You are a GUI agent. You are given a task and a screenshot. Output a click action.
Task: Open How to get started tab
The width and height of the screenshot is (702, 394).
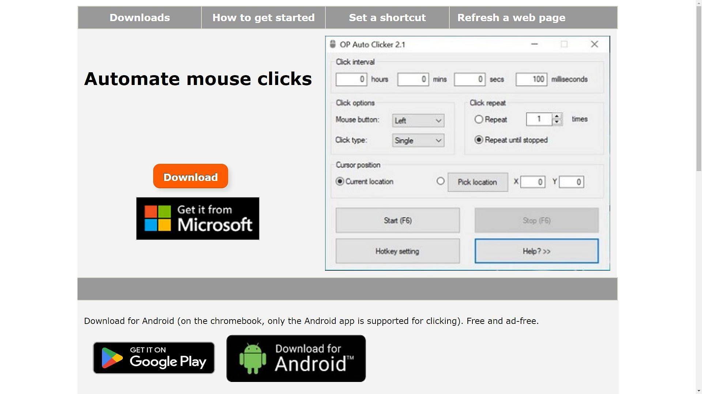coord(263,17)
